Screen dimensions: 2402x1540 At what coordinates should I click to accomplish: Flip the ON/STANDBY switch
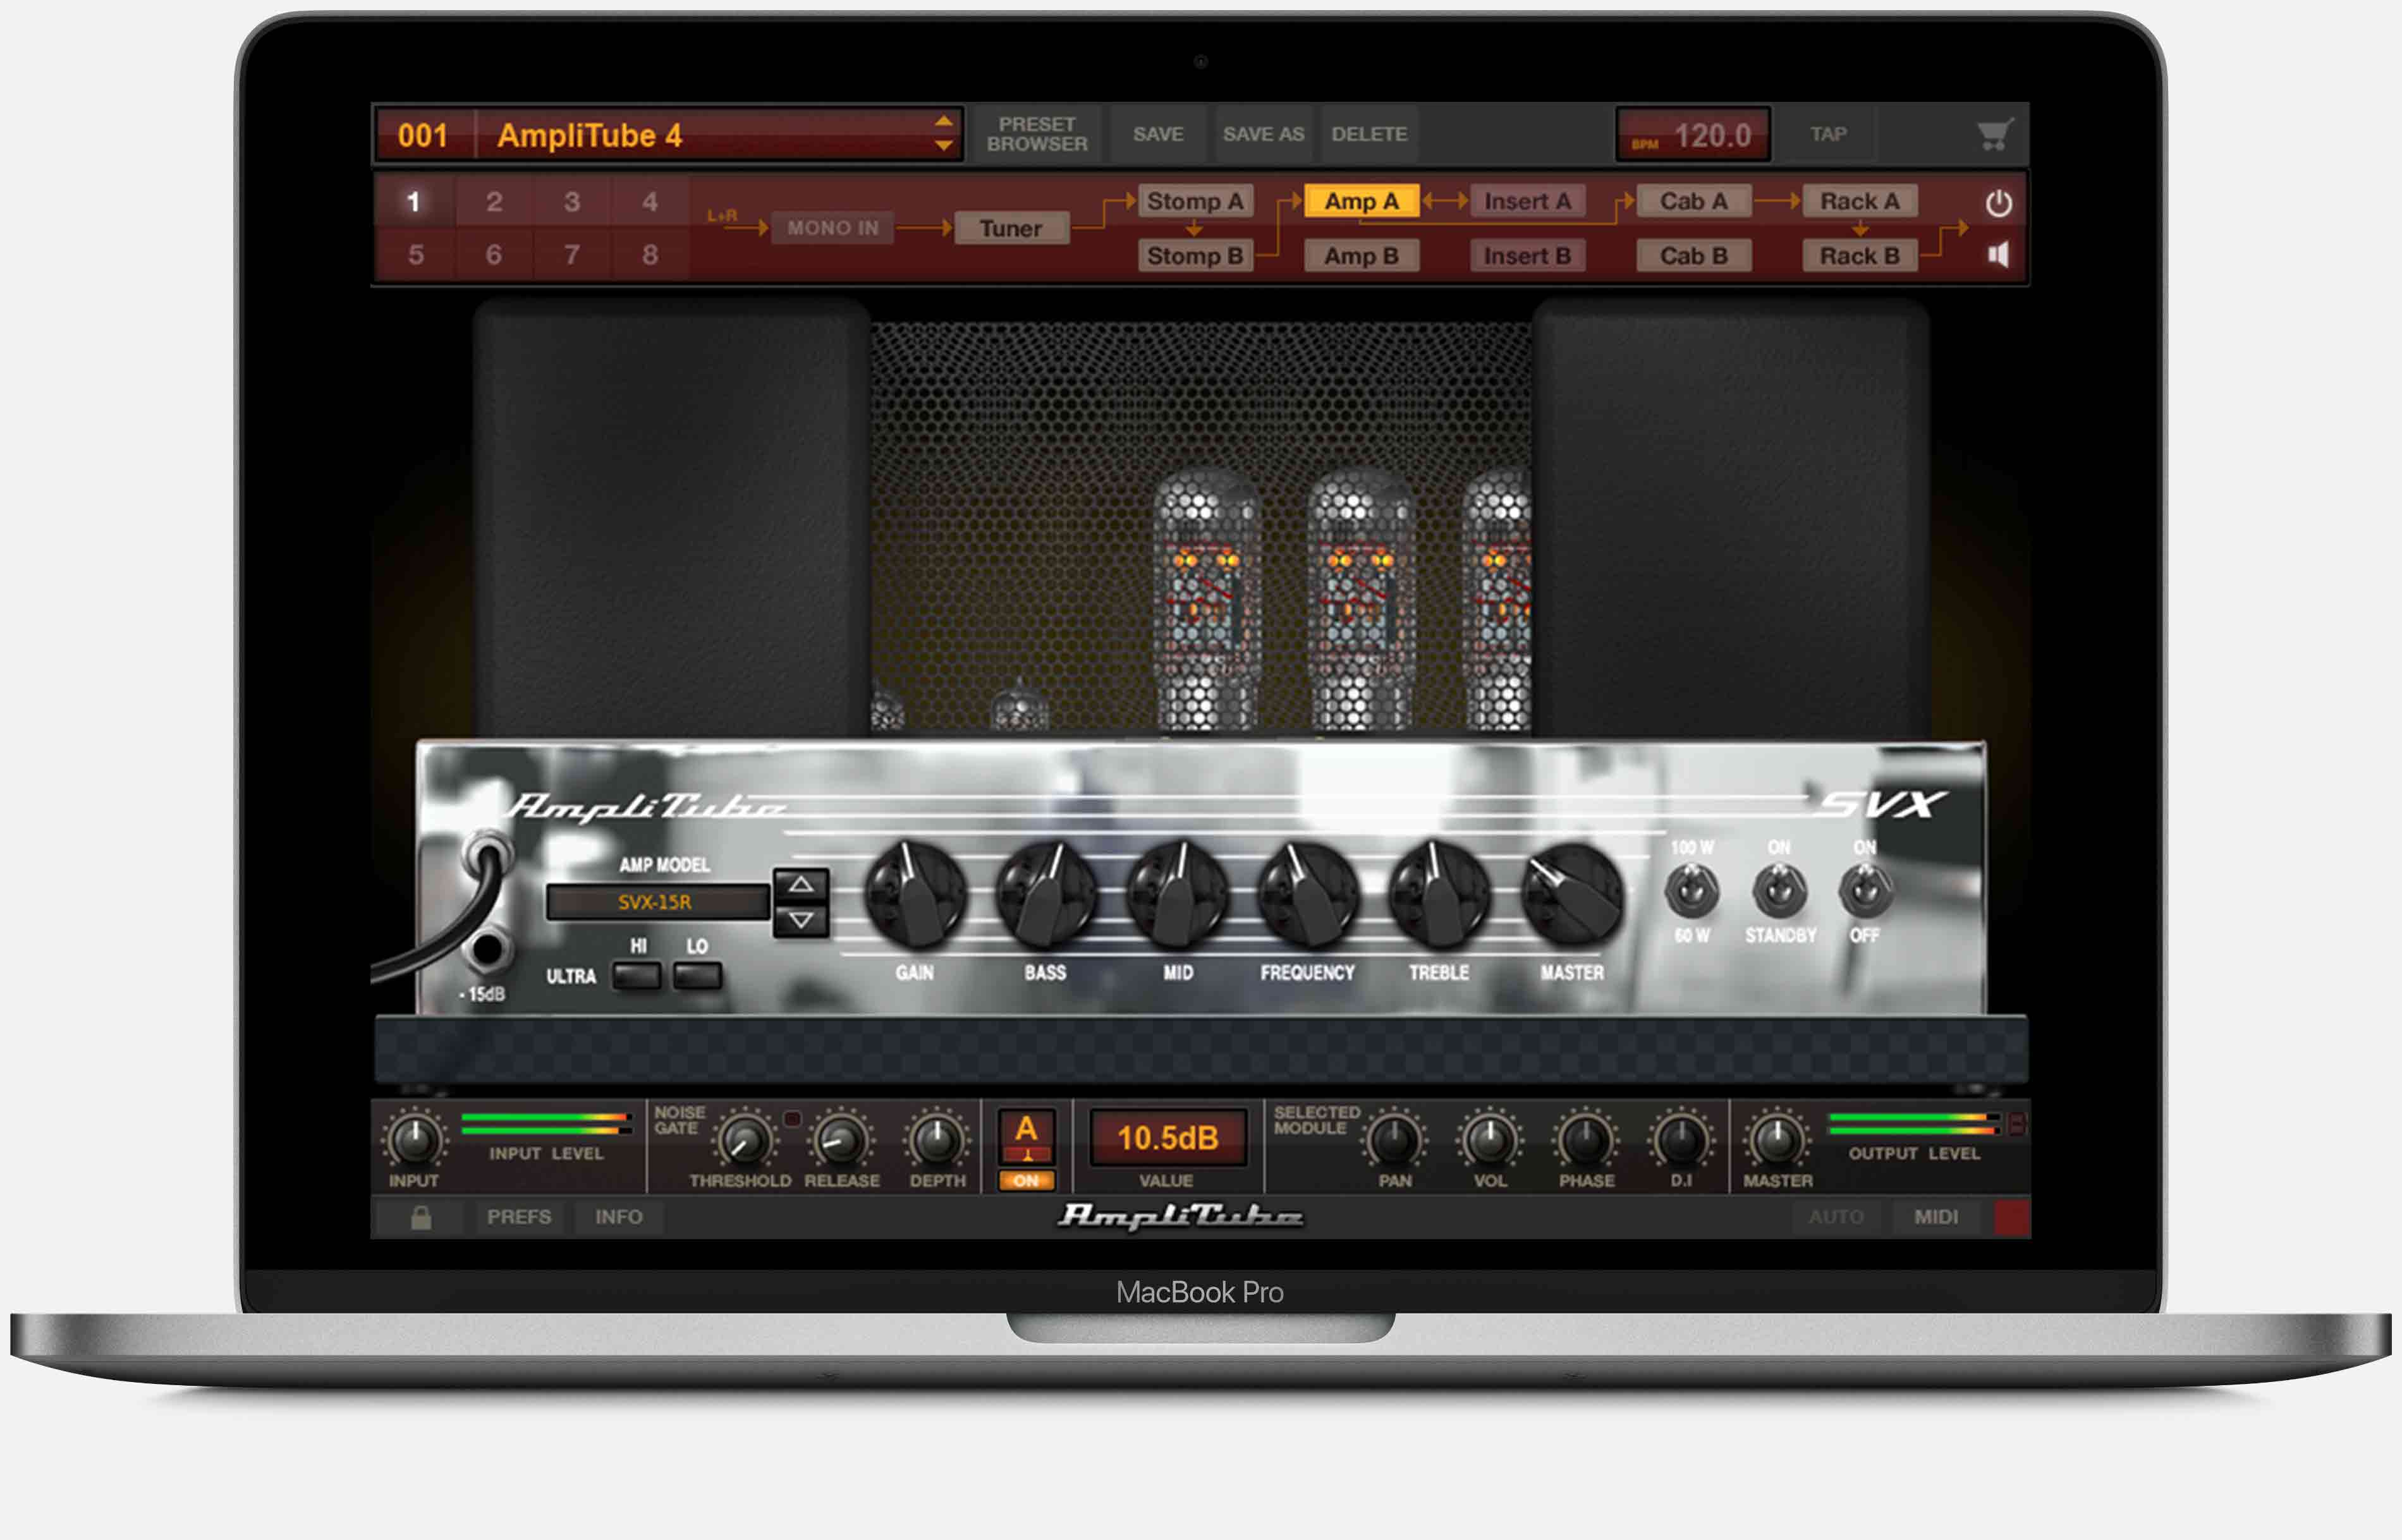(x=1779, y=890)
